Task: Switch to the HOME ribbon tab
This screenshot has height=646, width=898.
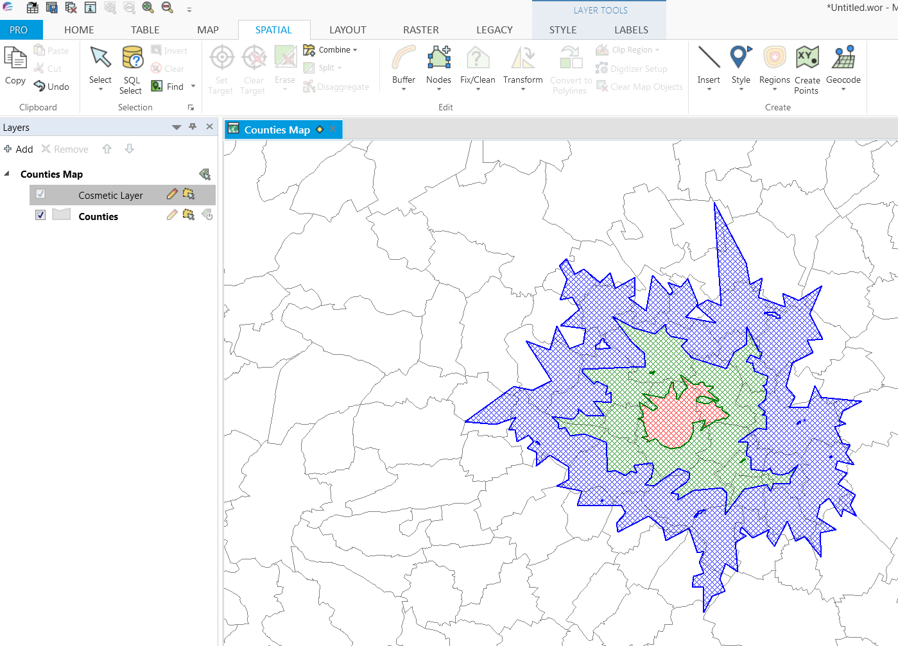Action: pyautogui.click(x=79, y=30)
